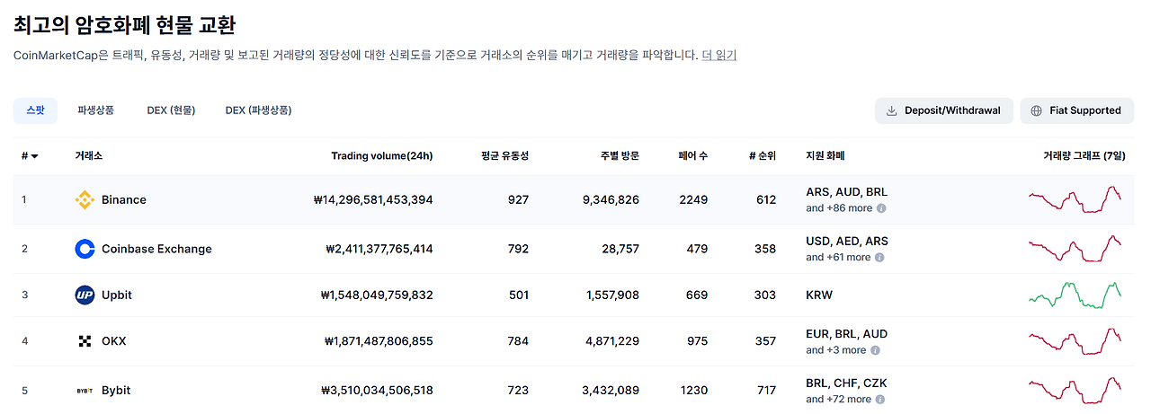1151x414 pixels.
Task: Open Upbit's 7-day volume graph
Action: 1075,295
